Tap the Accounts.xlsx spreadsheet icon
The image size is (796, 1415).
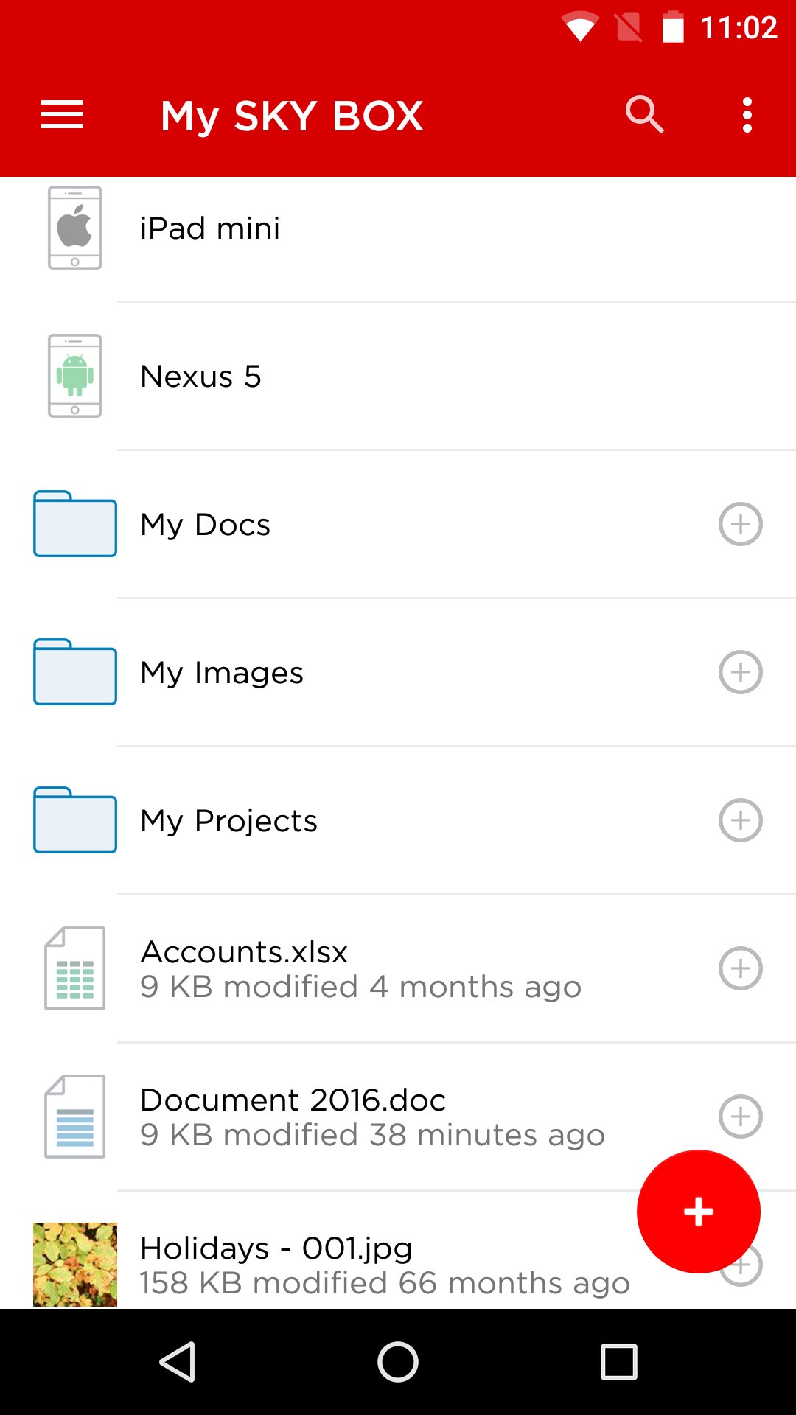pos(75,968)
